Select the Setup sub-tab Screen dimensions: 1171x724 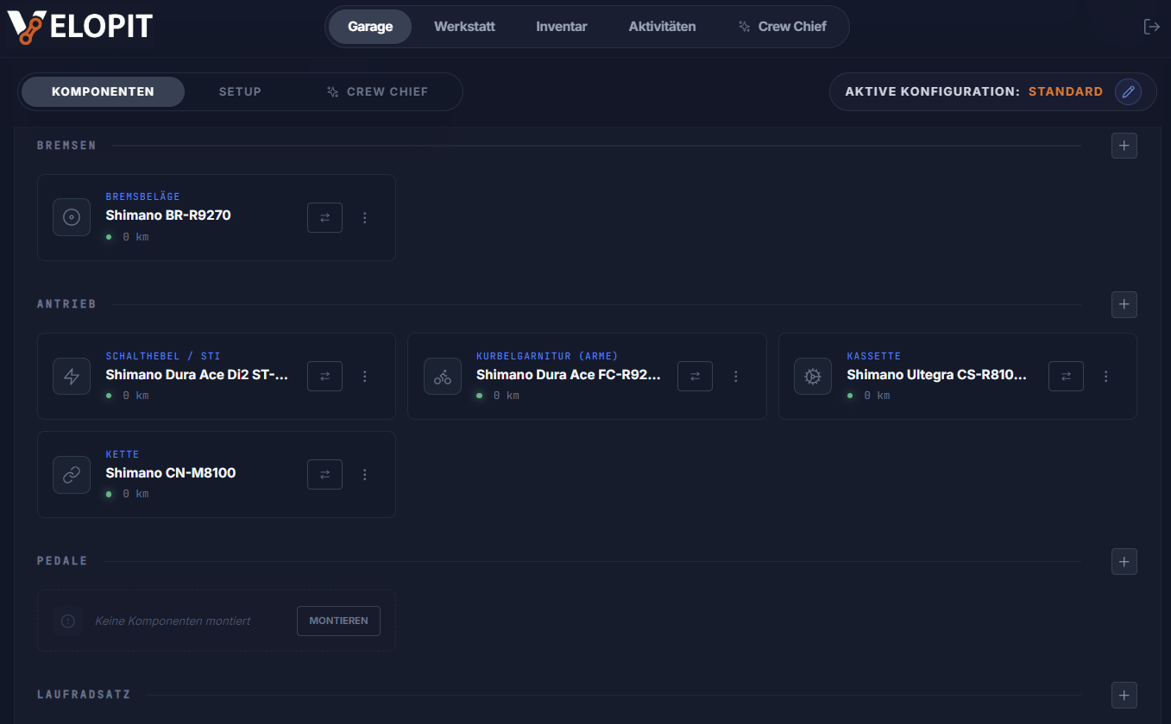point(240,92)
